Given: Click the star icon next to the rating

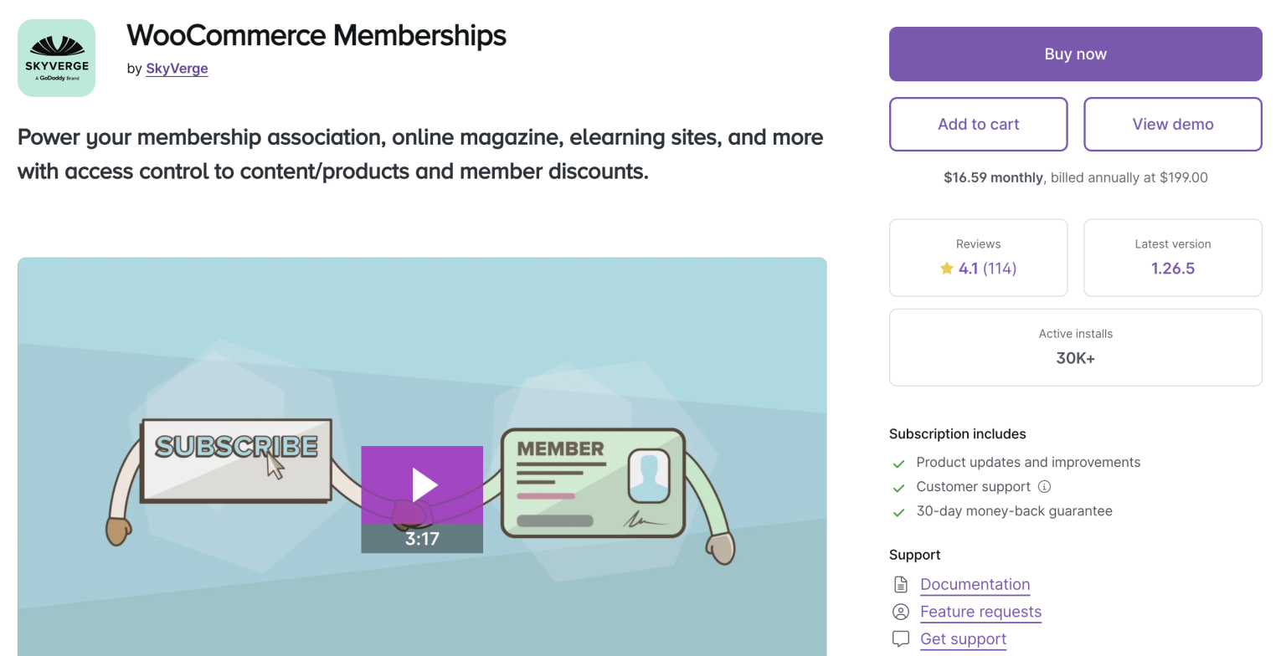Looking at the screenshot, I should tap(947, 269).
